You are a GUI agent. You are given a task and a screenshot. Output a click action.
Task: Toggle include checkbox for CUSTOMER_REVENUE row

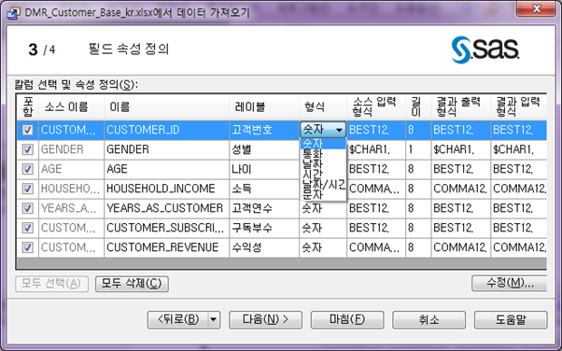pyautogui.click(x=28, y=247)
